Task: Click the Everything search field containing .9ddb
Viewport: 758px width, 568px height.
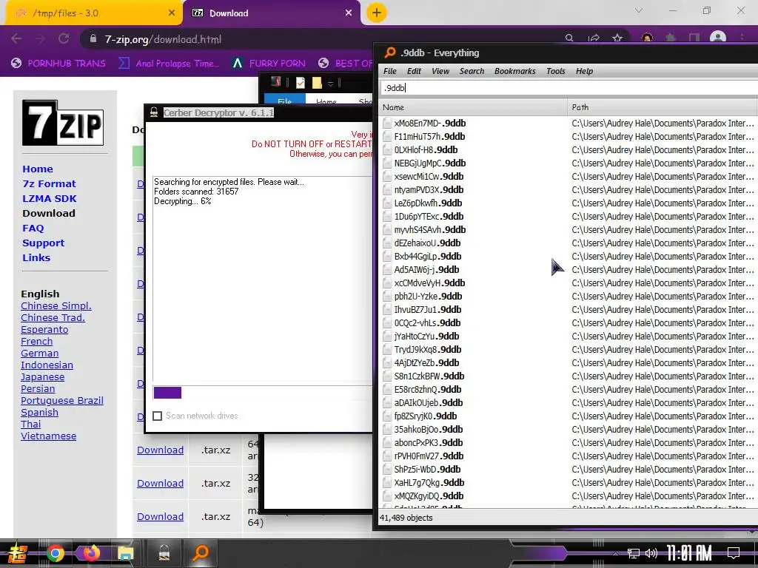Action: click(568, 87)
